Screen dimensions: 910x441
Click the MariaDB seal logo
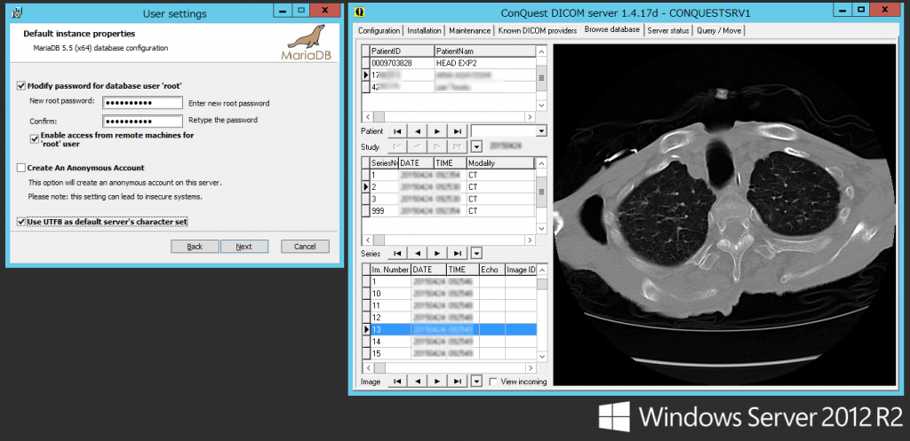point(307,43)
